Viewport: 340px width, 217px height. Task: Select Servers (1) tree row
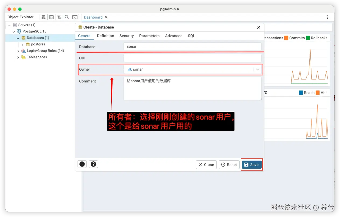(27, 25)
